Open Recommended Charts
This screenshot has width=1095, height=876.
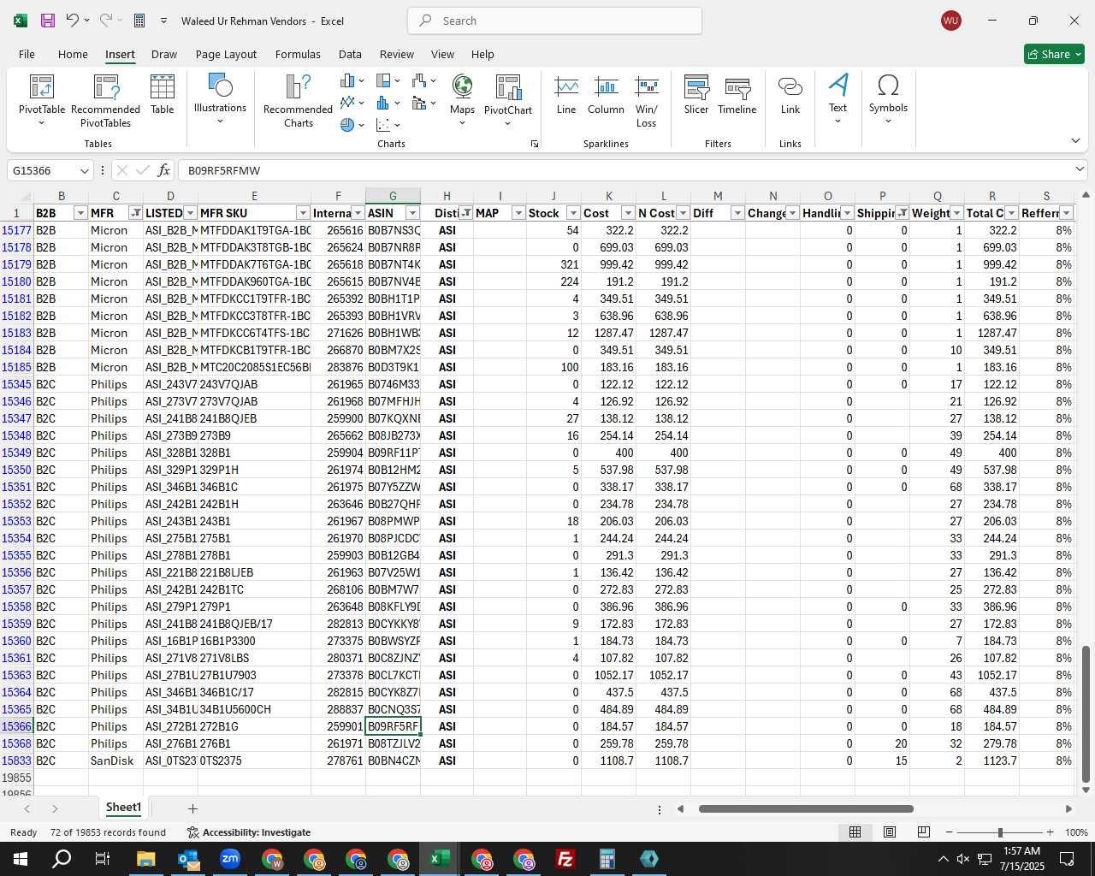298,101
